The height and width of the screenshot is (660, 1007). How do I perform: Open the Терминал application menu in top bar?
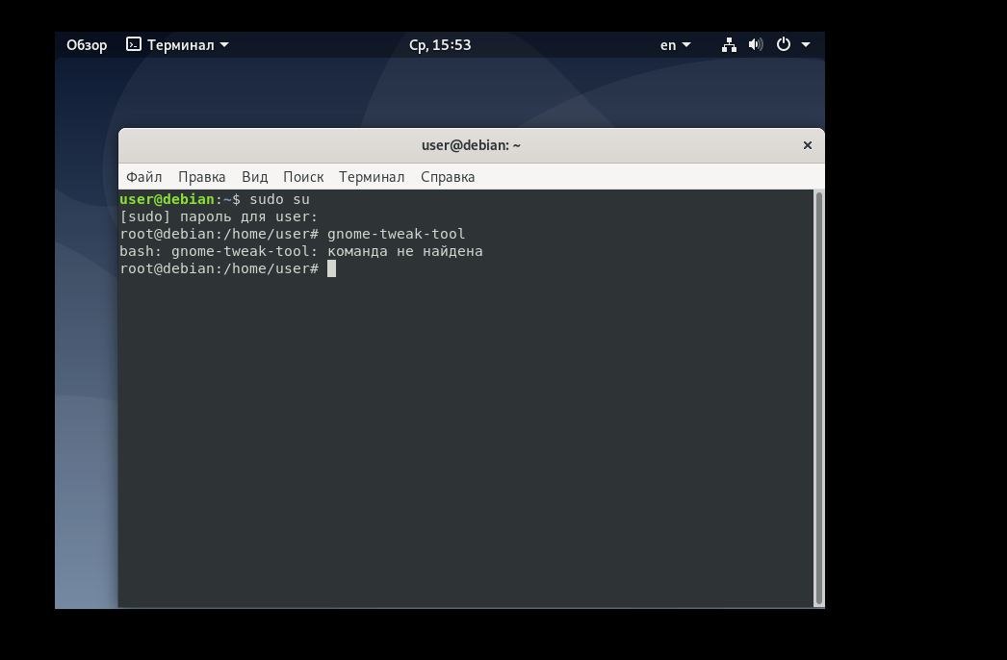[x=177, y=45]
